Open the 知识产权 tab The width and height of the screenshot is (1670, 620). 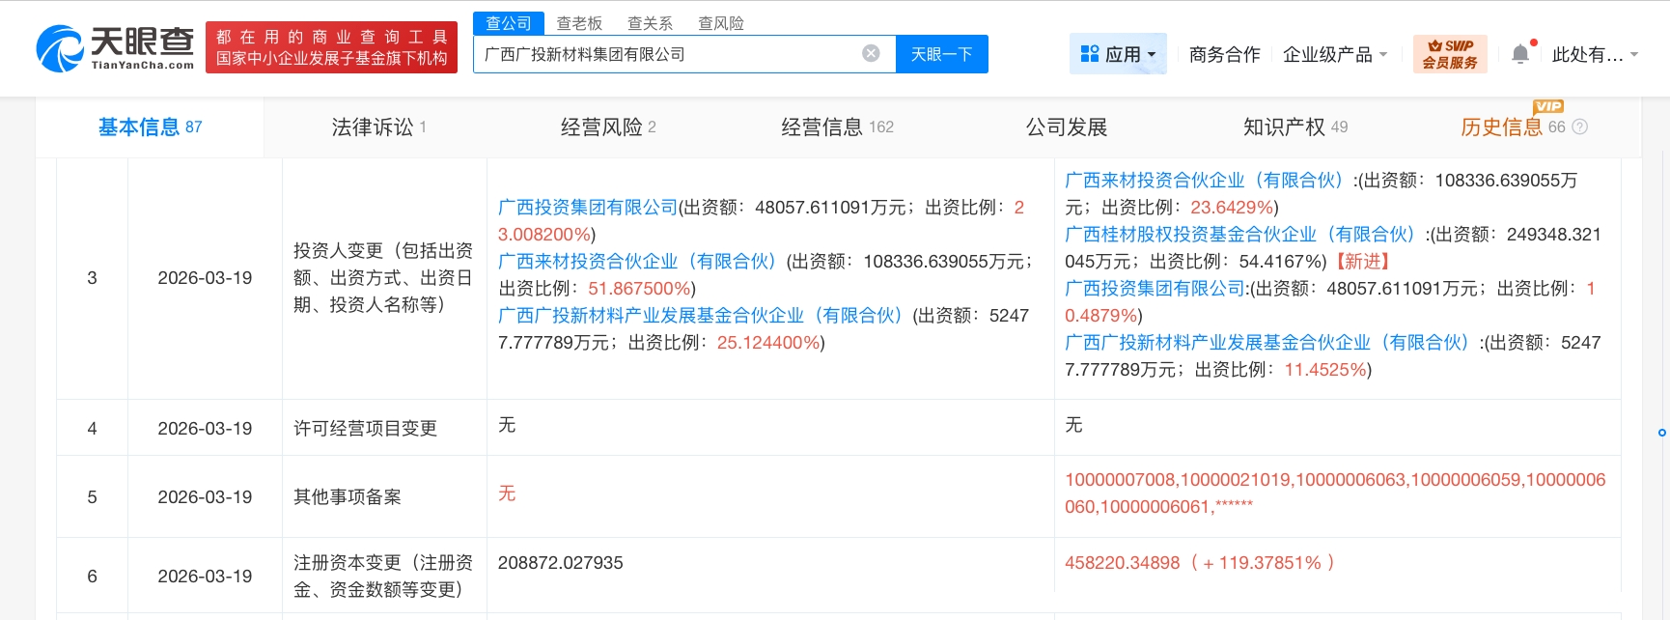point(1294,127)
